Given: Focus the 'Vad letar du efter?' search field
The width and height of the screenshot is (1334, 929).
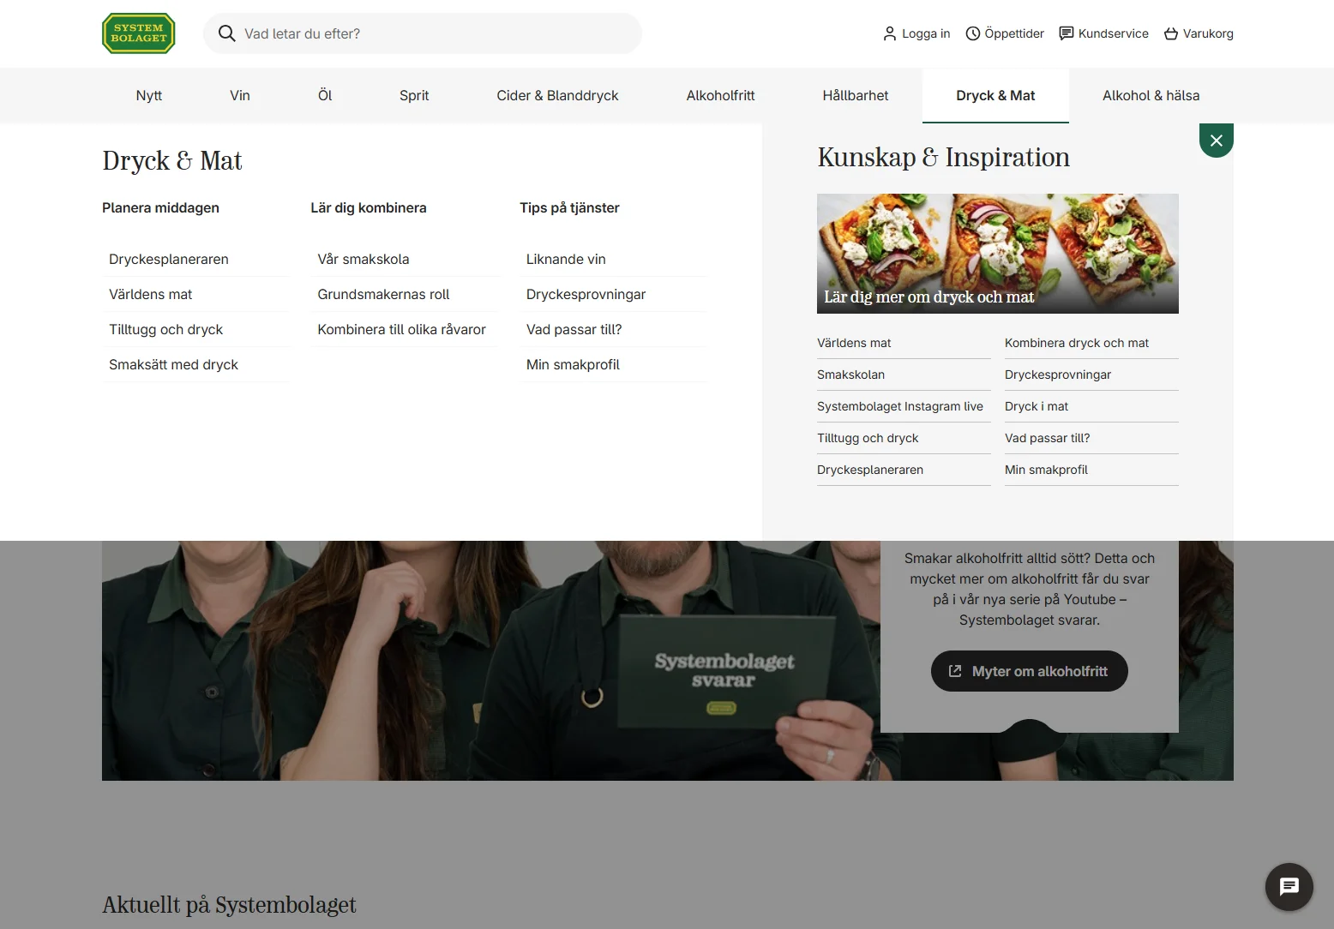Looking at the screenshot, I should pyautogui.click(x=423, y=33).
